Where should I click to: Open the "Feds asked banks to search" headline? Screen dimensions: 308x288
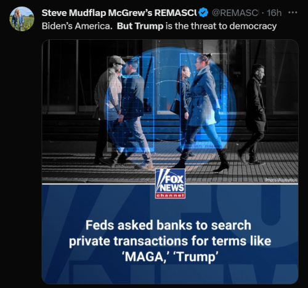coord(168,225)
